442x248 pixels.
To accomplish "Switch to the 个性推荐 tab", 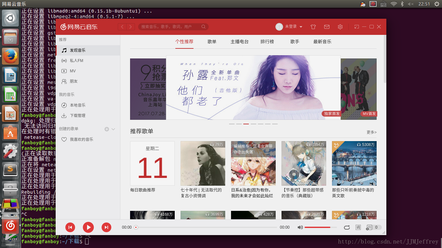I will point(184,42).
